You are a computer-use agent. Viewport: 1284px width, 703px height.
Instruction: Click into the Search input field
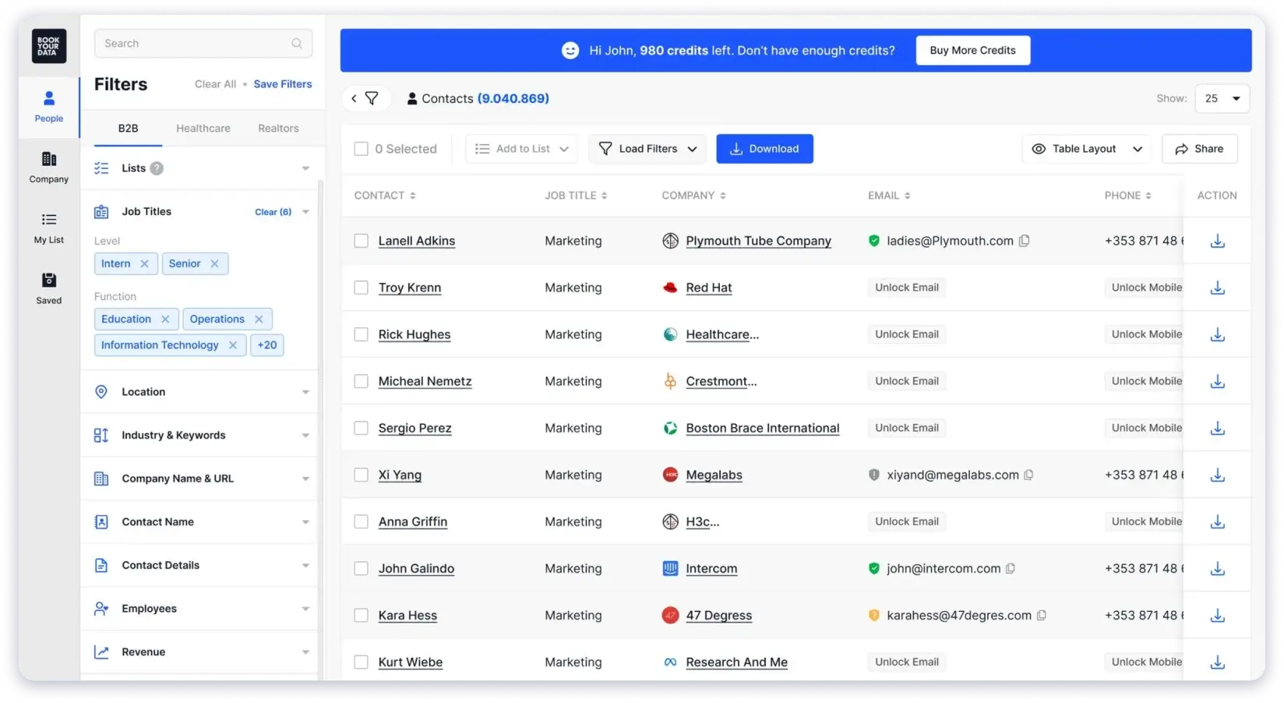[203, 44]
